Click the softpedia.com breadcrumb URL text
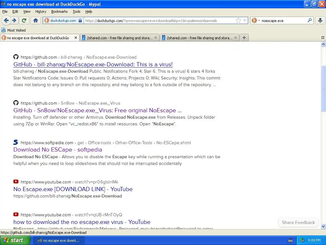This screenshot has width=326, height=245. (106, 143)
